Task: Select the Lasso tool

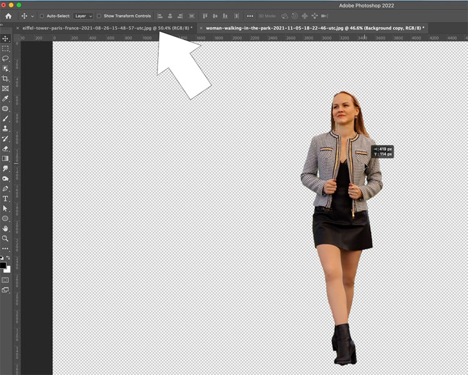Action: coord(6,59)
